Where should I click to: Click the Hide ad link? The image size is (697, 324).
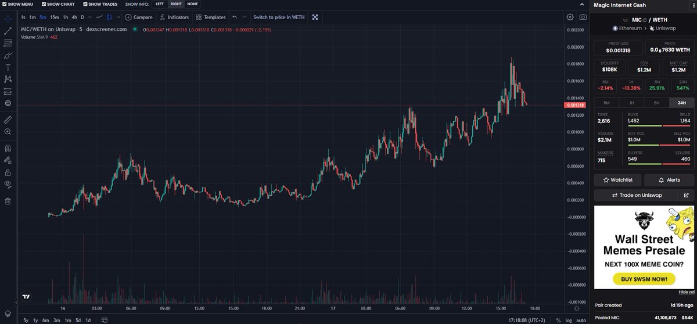click(686, 291)
